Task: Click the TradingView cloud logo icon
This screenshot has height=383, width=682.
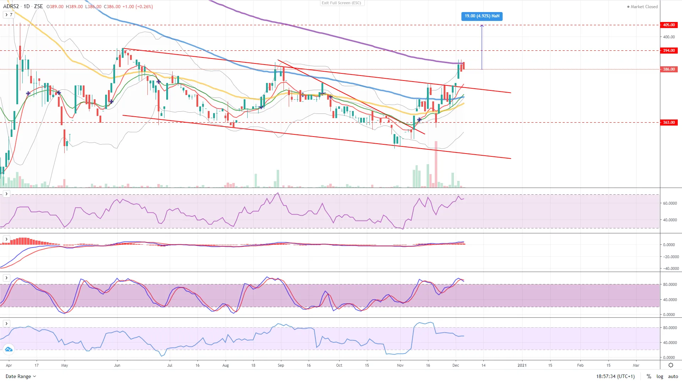Action: (9, 349)
